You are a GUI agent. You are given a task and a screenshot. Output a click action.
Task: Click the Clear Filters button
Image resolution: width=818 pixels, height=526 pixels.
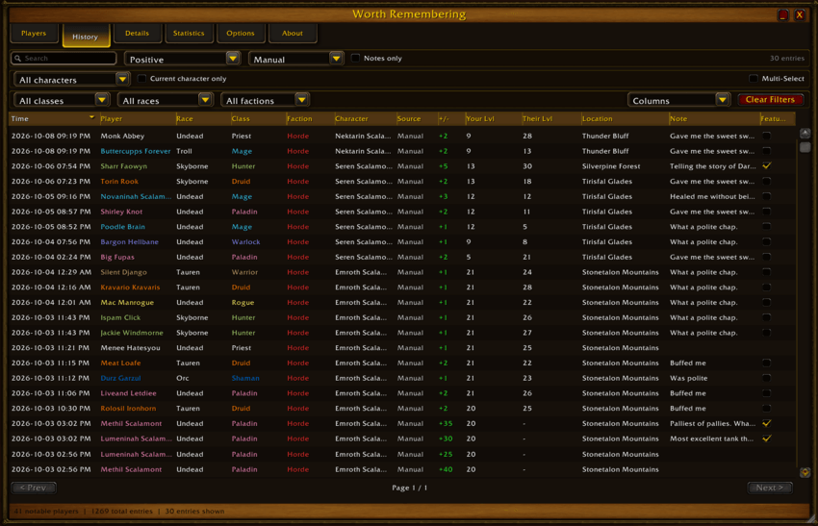pos(770,100)
